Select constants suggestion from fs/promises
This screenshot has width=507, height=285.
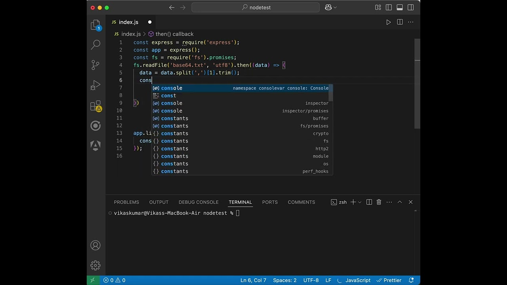point(242,126)
